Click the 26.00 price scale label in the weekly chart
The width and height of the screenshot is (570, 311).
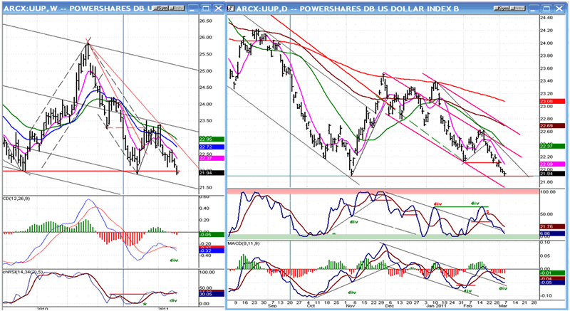[x=206, y=38]
